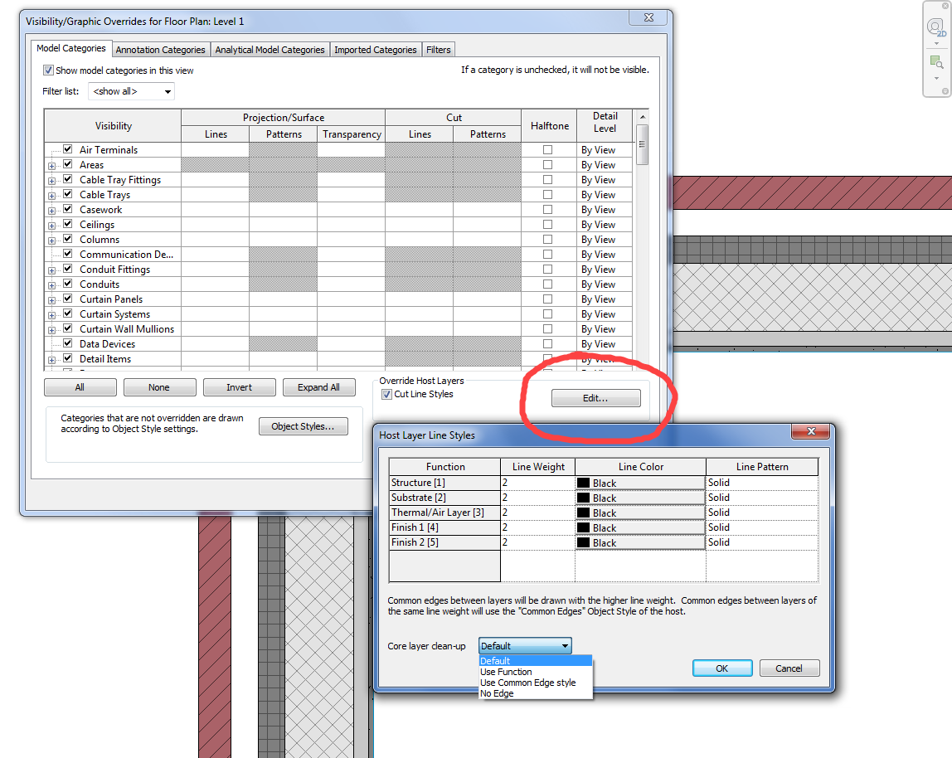This screenshot has height=758, width=952.
Task: Toggle Show model categories in this view
Action: coord(49,70)
